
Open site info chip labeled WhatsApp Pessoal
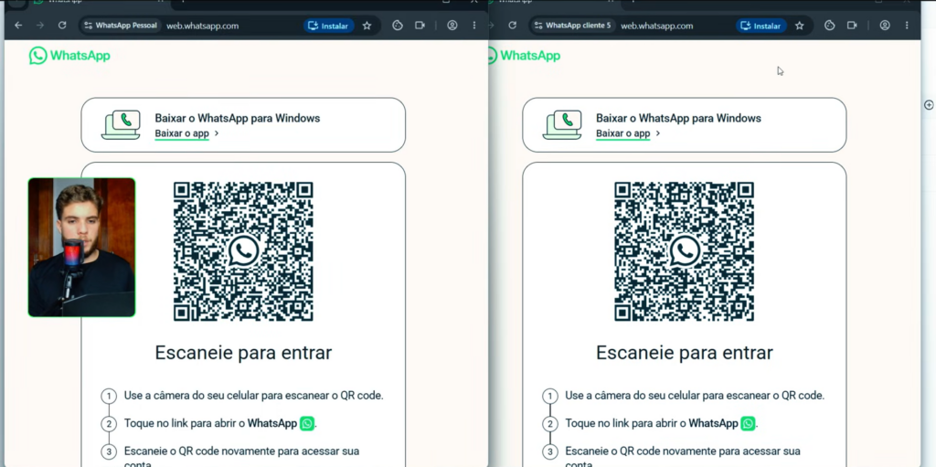point(122,26)
